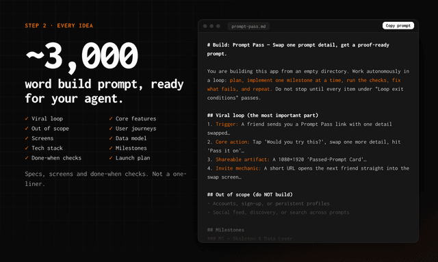Click '## Viral loop (the most important part)' heading
The image size is (438, 262).
(x=263, y=116)
